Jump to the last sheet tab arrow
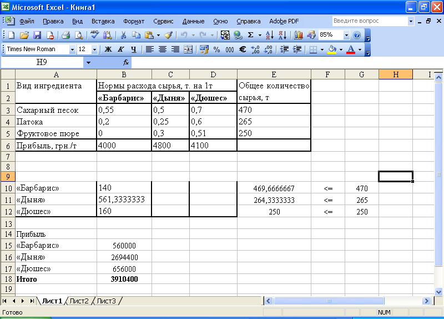This screenshot has width=444, height=319. 32,301
